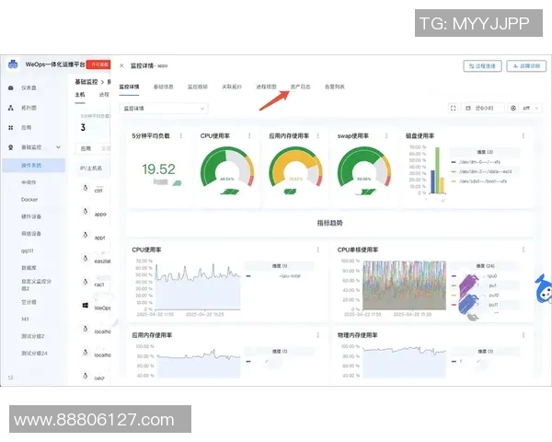Switch to 监控详情 tab
552x442 pixels.
pyautogui.click(x=129, y=87)
